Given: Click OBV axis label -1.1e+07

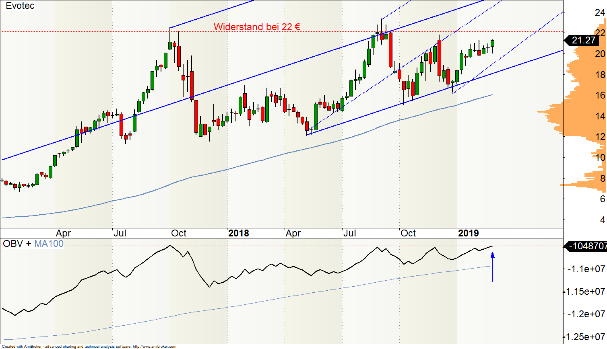Looking at the screenshot, I should (x=586, y=269).
